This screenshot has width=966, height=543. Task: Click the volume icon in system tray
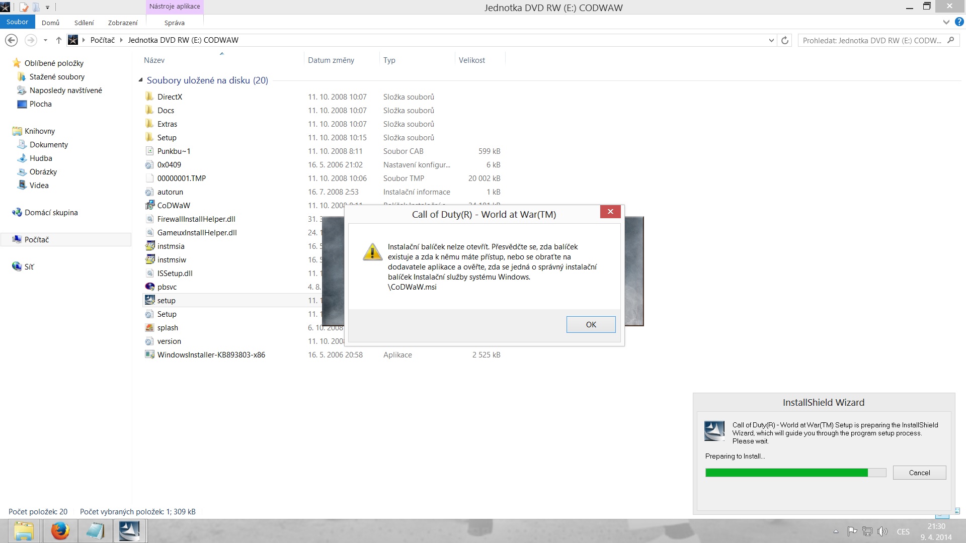[882, 531]
